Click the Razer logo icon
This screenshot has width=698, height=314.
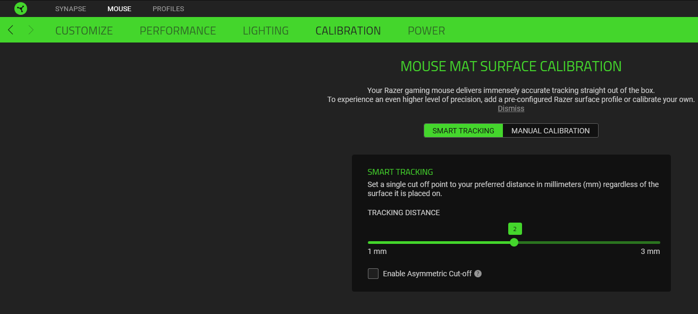pyautogui.click(x=21, y=9)
